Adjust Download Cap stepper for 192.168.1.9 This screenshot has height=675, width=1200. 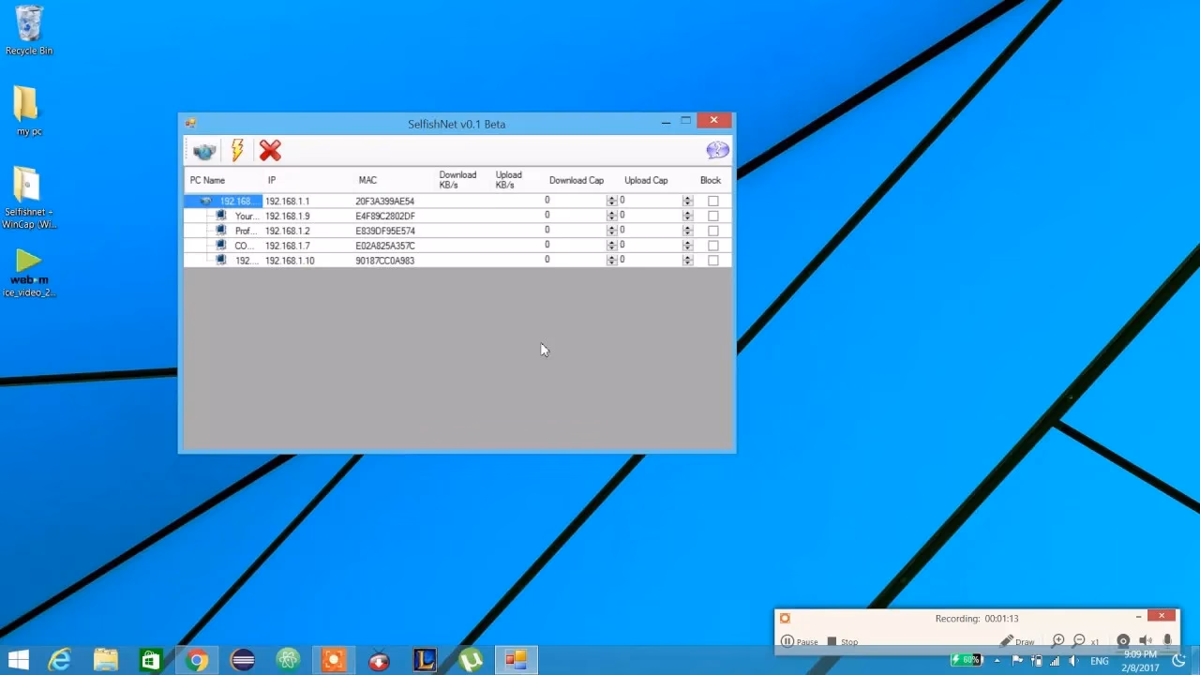612,216
